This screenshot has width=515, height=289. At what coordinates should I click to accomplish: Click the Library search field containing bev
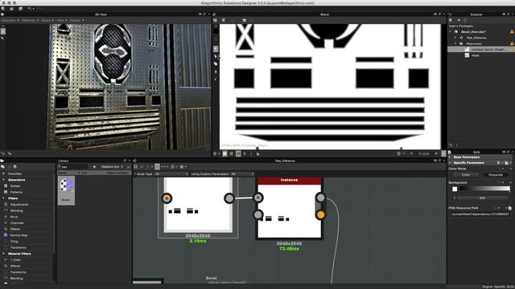click(x=75, y=167)
